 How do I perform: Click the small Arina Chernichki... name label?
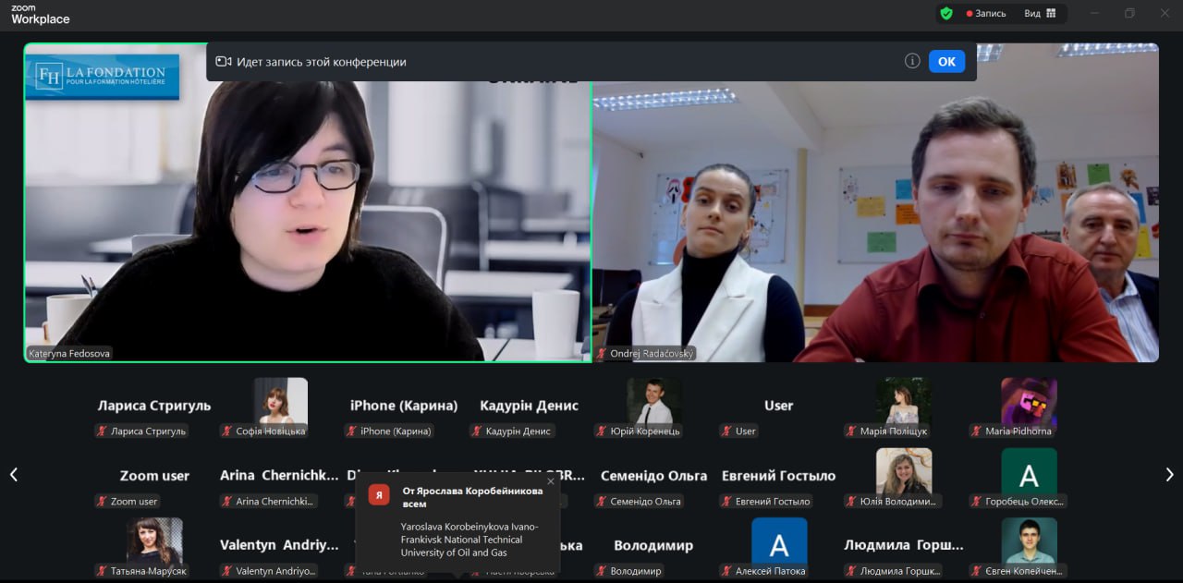(275, 501)
